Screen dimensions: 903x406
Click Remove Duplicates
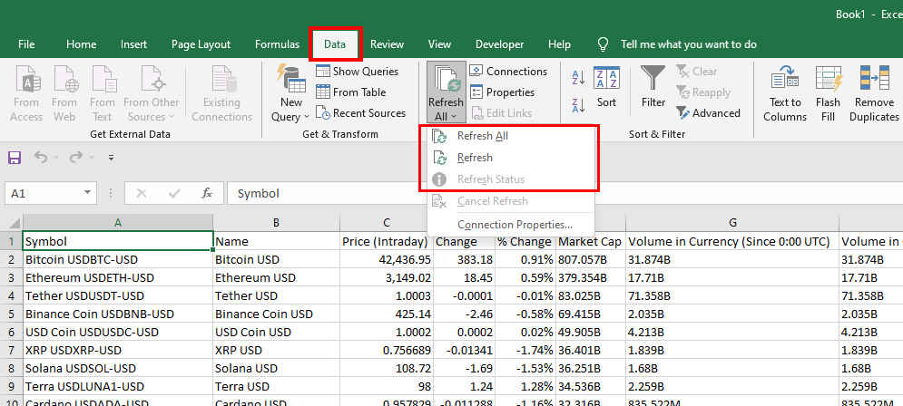coord(874,93)
